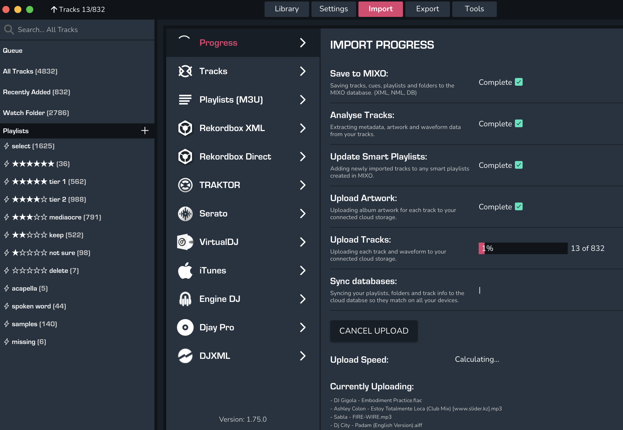Expand the Tracks import chevron
623x430 pixels.
pyautogui.click(x=303, y=71)
